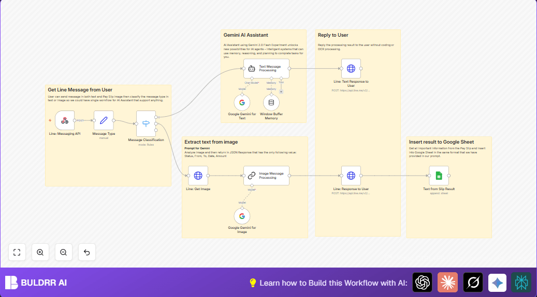Screen dimensions: 537x297
Task: Click the Perplexity icon in the banner
Action: point(521,283)
